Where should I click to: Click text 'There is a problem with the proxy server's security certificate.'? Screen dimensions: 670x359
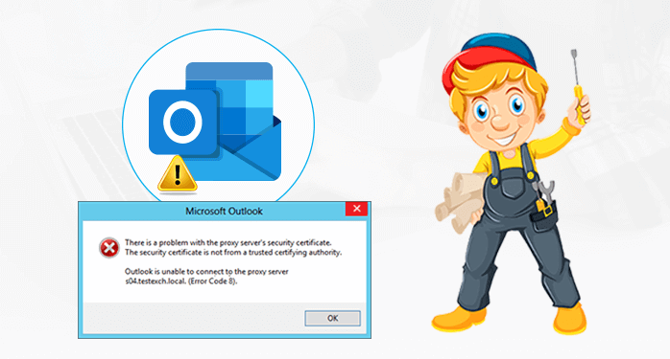228,242
